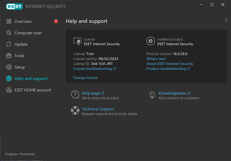This screenshot has height=161, width=231.
Task: Click the Setup gear icon
Action: (9, 67)
